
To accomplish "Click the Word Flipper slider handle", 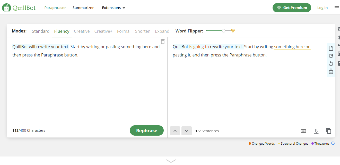I will click(224, 31).
